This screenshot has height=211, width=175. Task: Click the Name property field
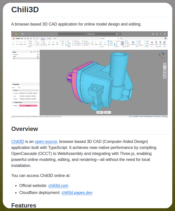pyautogui.click(x=28, y=87)
